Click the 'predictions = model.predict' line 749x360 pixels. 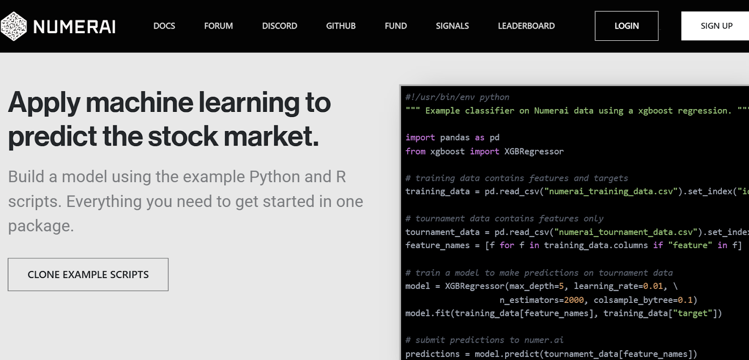click(x=551, y=354)
